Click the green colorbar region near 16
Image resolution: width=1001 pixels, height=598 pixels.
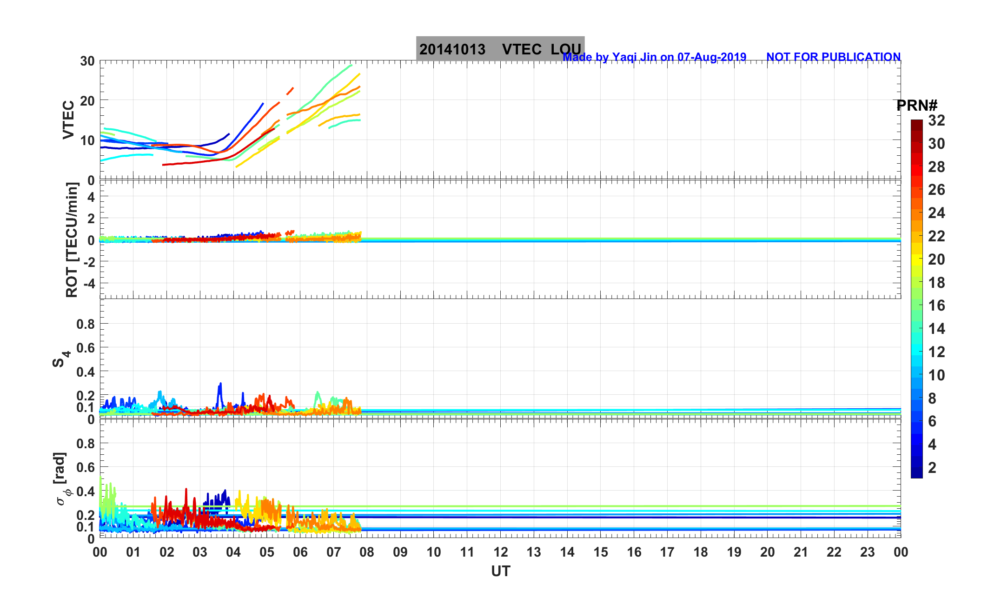tap(916, 306)
